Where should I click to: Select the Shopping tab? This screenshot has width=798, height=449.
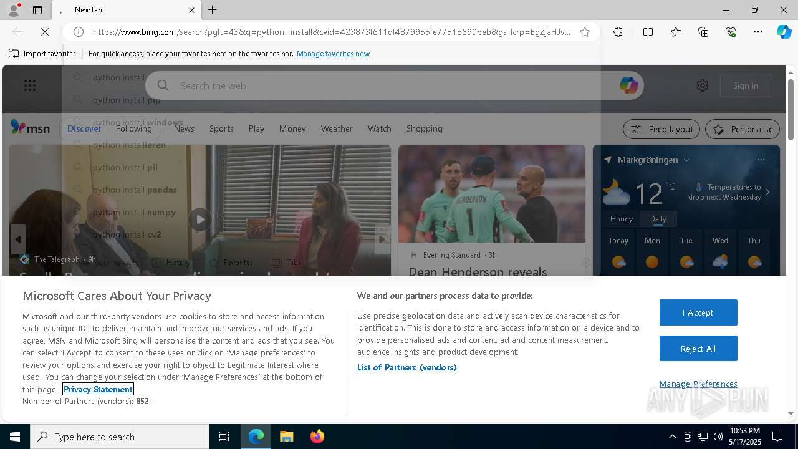coord(425,128)
